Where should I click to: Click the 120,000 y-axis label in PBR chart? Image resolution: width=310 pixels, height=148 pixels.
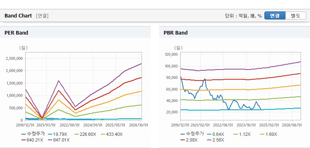(x=172, y=54)
